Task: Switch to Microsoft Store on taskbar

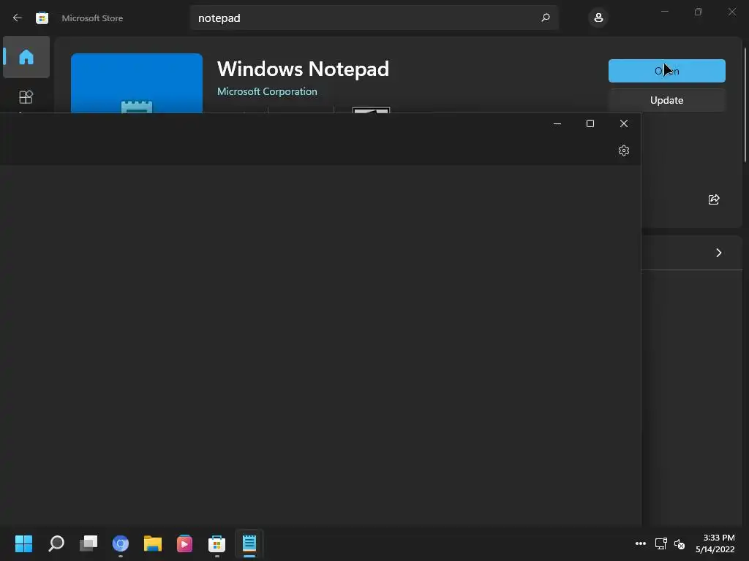Action: pyautogui.click(x=217, y=543)
